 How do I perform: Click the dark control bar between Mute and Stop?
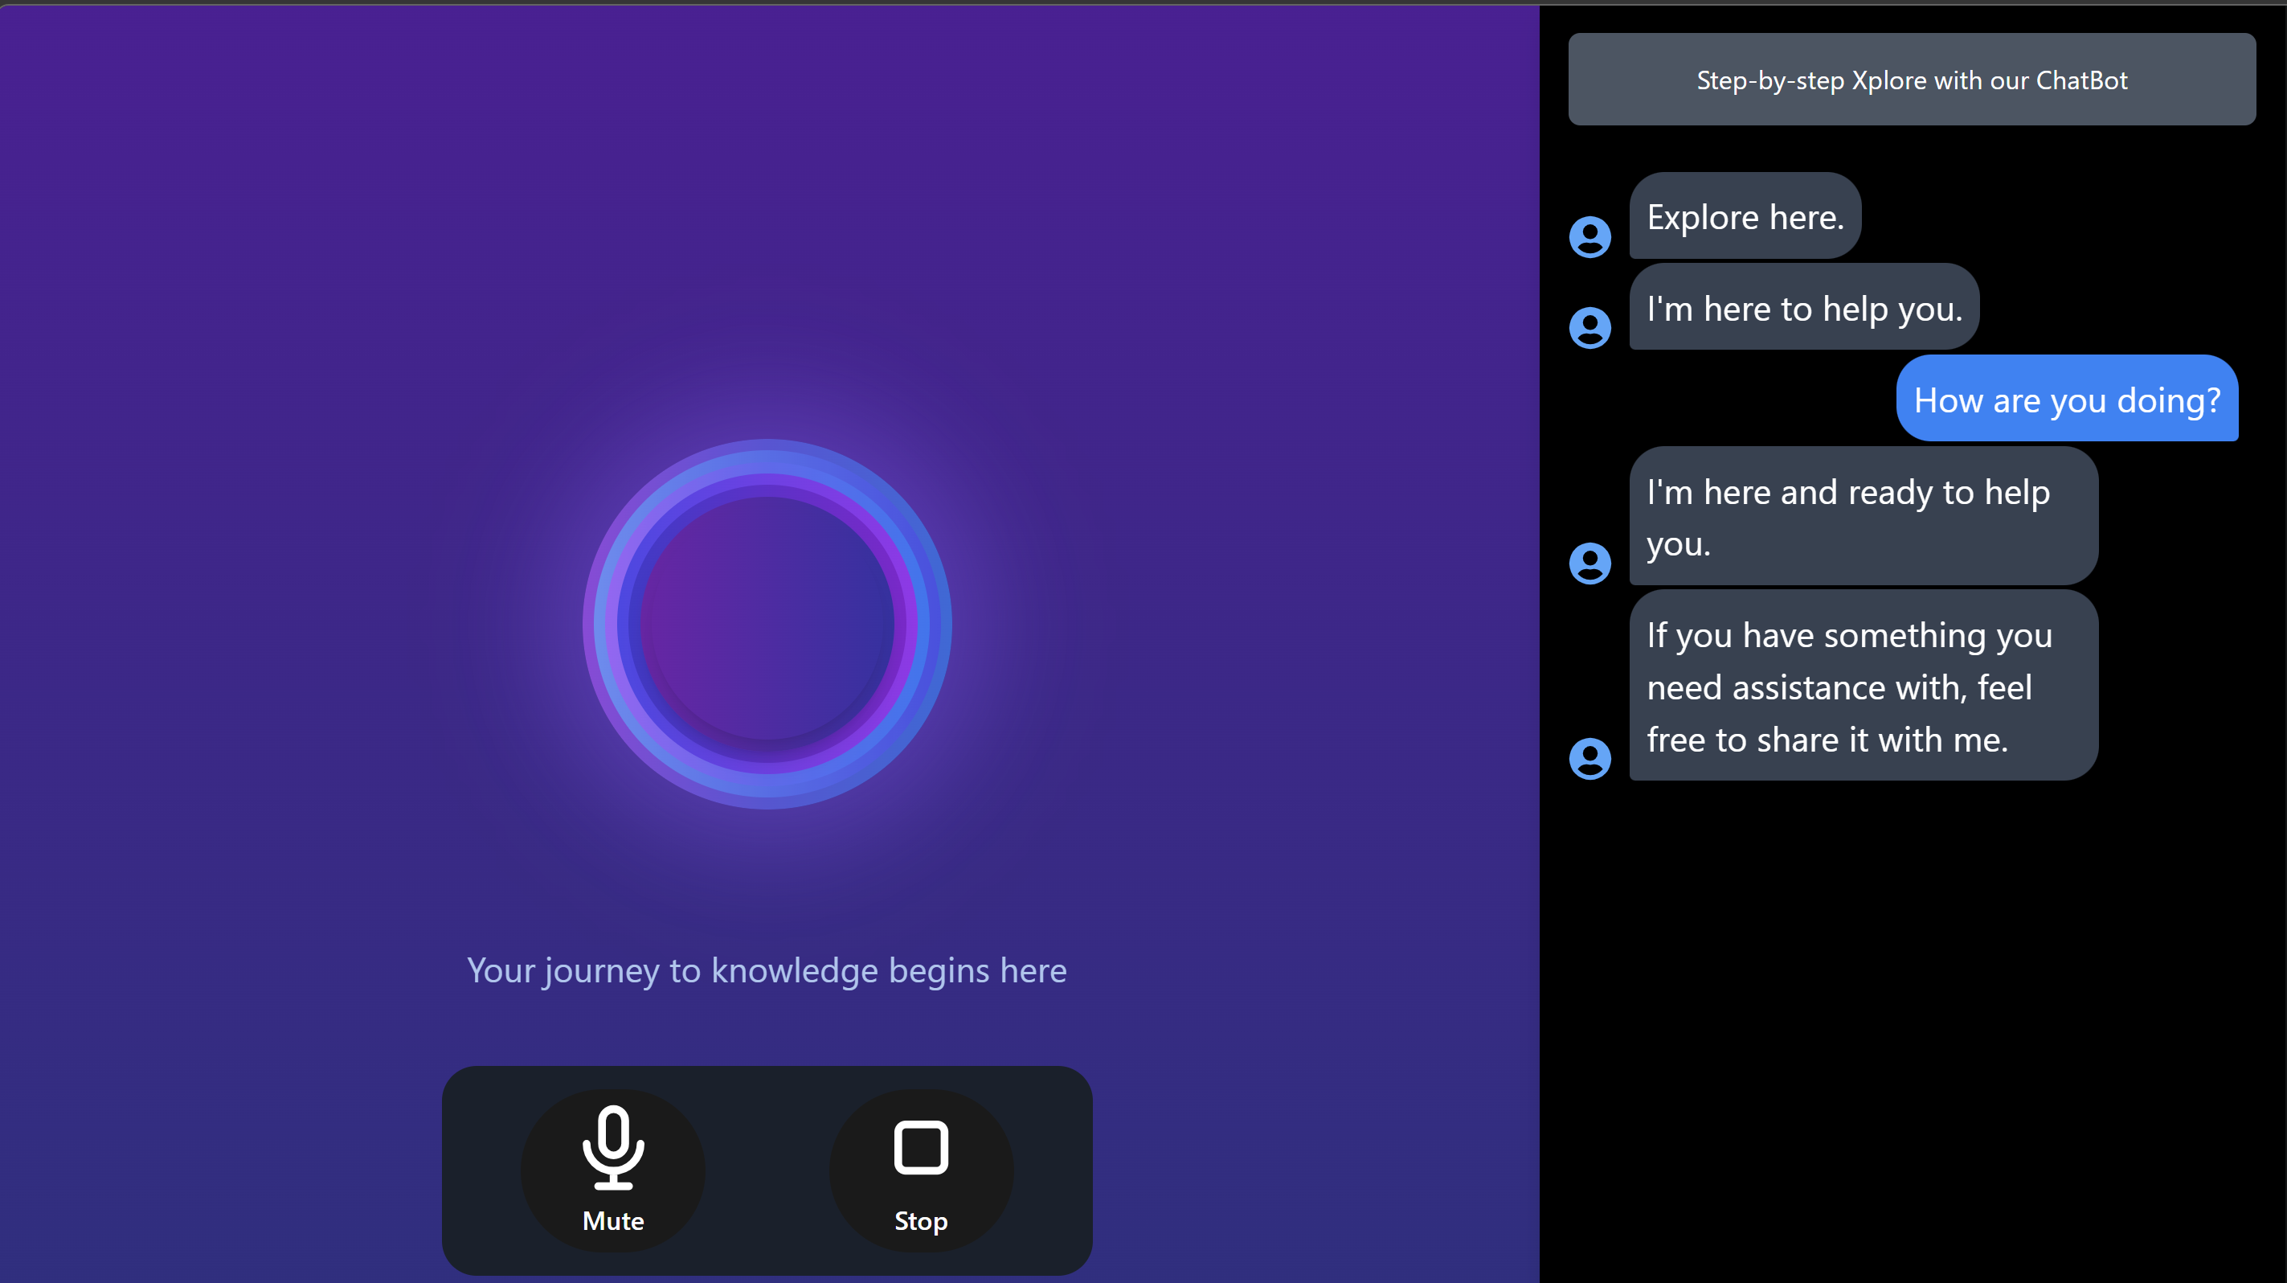[x=767, y=1170]
